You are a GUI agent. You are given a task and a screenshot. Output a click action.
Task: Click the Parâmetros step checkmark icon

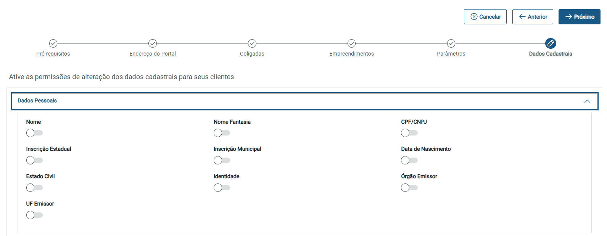(x=451, y=43)
